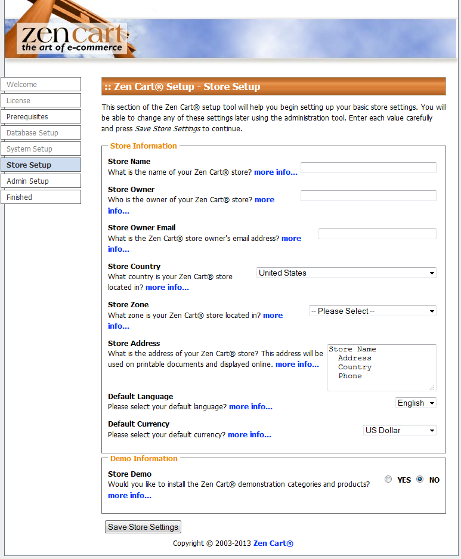Viewport: 461px width, 559px height.
Task: Choose NO radio for Store Demo
Action: [420, 479]
